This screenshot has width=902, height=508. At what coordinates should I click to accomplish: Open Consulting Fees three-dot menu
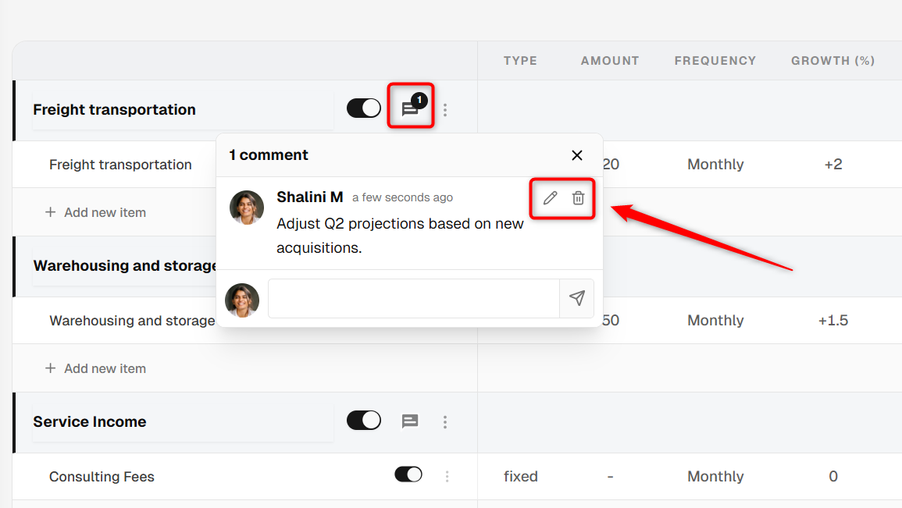tap(447, 476)
